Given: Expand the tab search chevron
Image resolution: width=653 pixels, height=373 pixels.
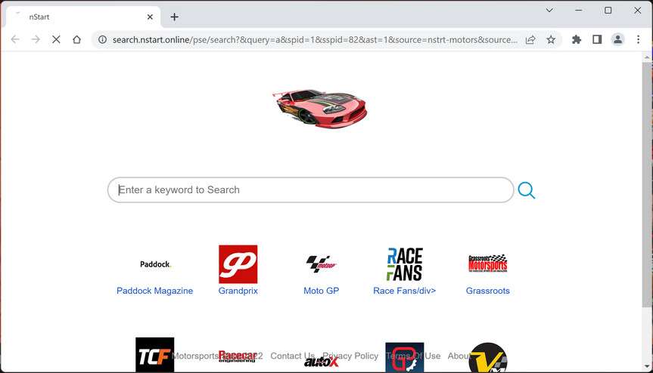Looking at the screenshot, I should 549,10.
